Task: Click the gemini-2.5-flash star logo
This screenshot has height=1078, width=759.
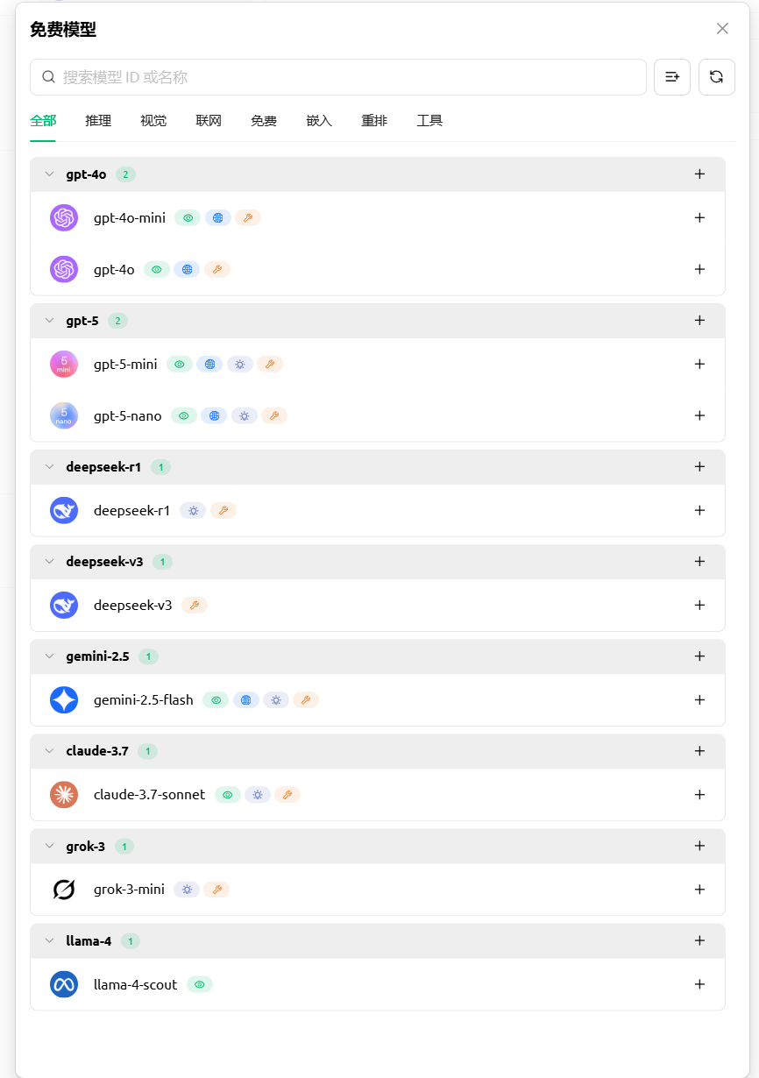Action: click(x=64, y=700)
